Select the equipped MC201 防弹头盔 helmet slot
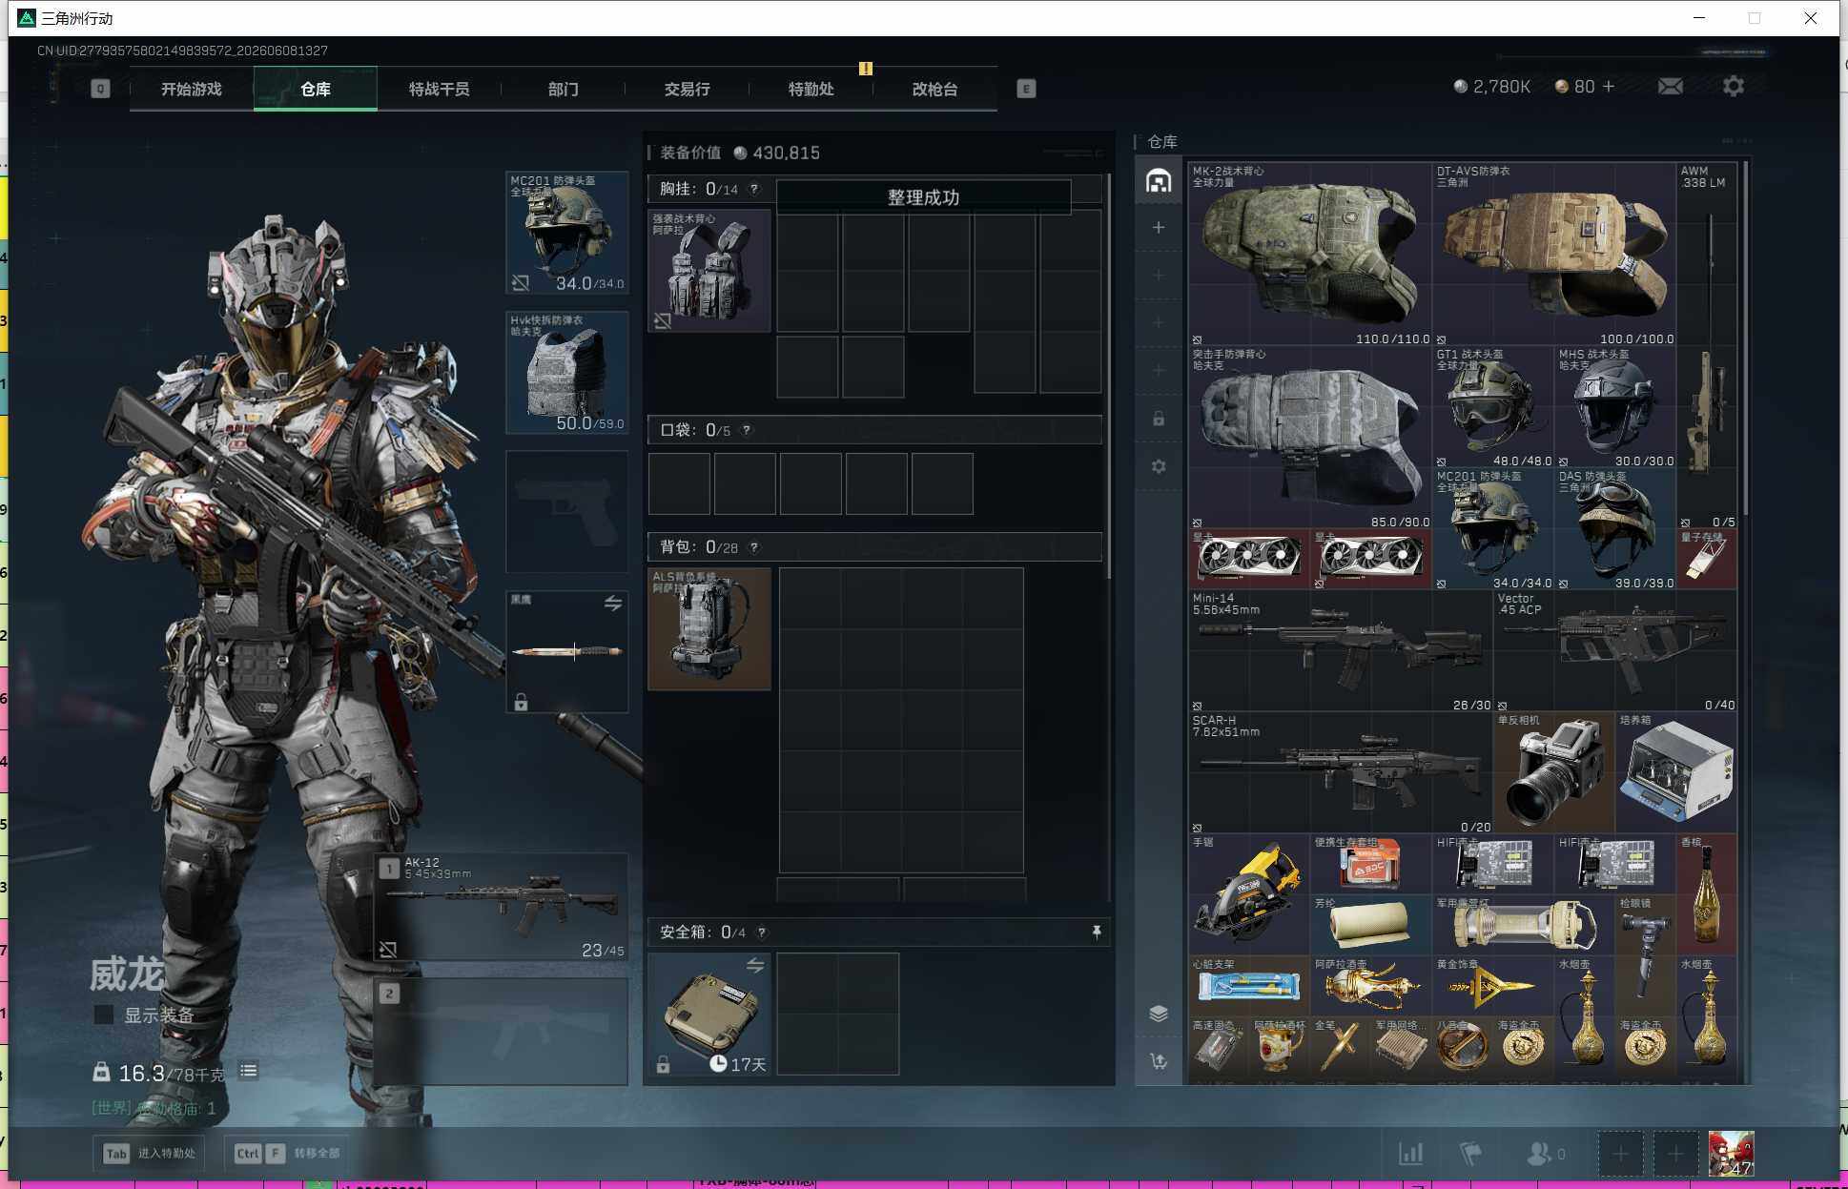 coord(567,233)
